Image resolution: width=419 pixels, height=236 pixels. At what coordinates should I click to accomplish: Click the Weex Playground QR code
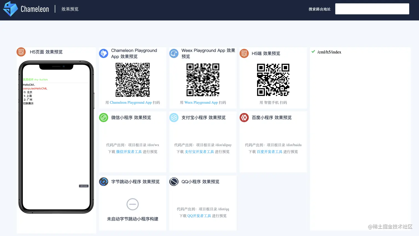[203, 80]
